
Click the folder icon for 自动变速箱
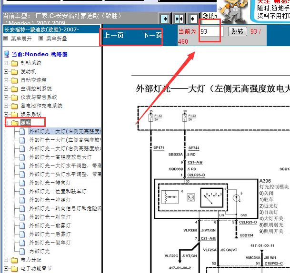[x=14, y=80]
